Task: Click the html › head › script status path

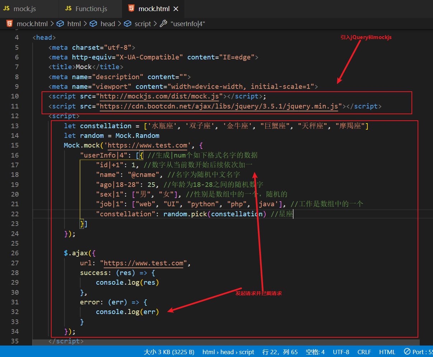Action: (x=228, y=352)
